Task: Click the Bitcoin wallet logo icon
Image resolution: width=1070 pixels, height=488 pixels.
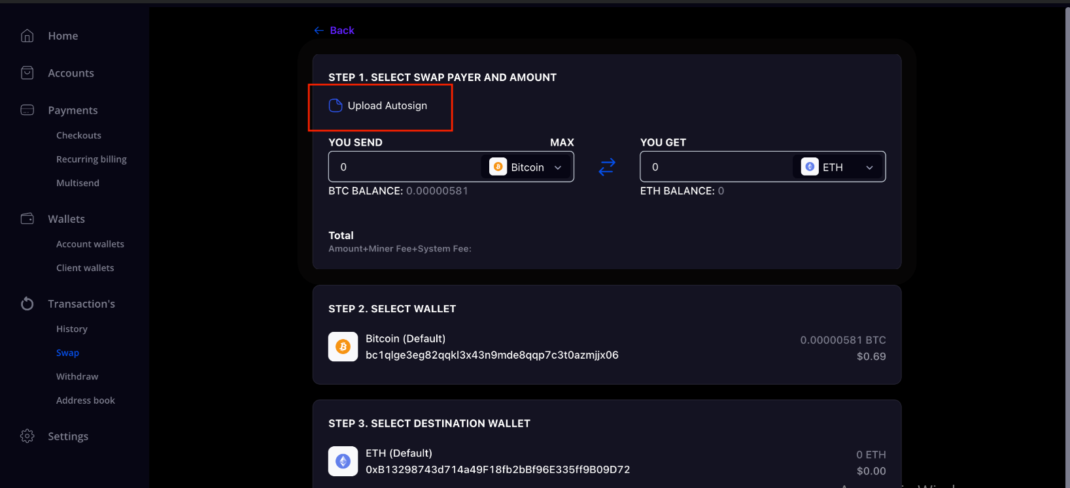Action: (343, 347)
